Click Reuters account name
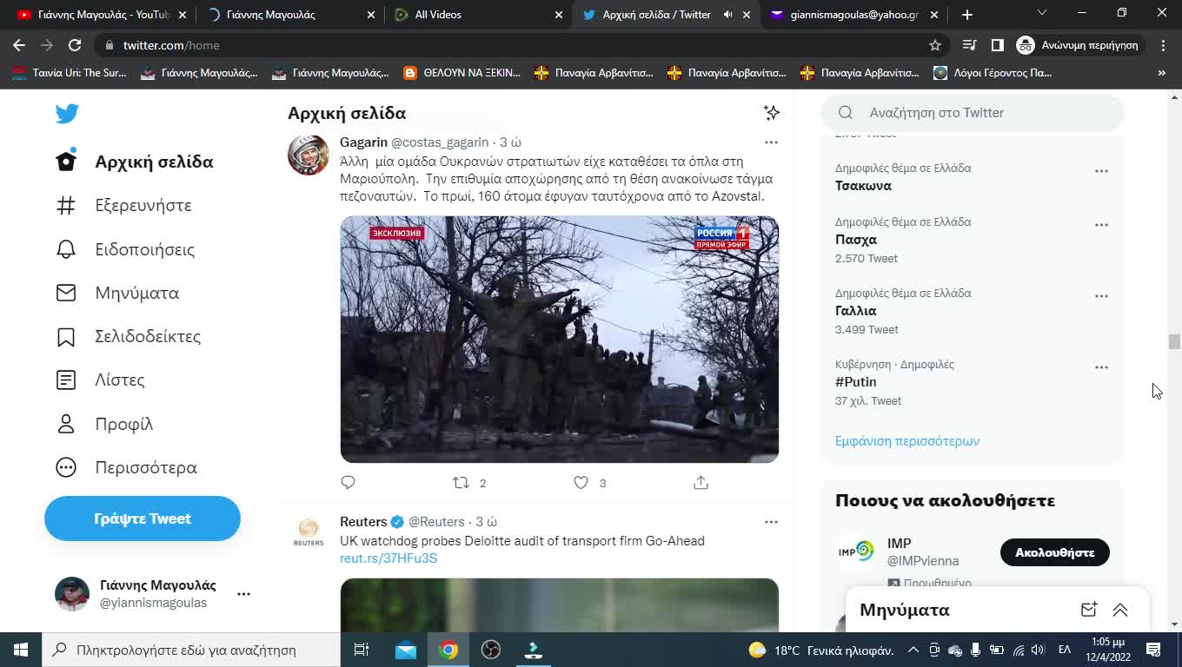 point(363,522)
